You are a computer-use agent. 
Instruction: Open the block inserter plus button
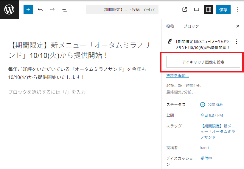(28, 10)
